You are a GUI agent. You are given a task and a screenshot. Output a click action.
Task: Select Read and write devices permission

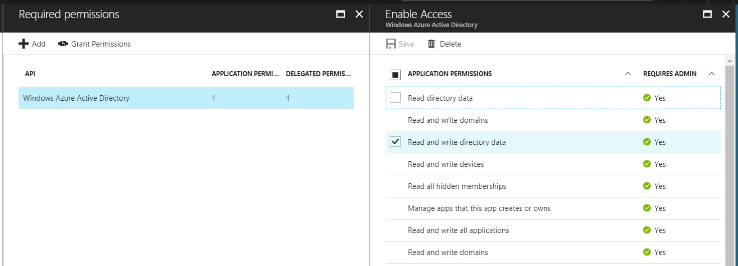pyautogui.click(x=446, y=164)
